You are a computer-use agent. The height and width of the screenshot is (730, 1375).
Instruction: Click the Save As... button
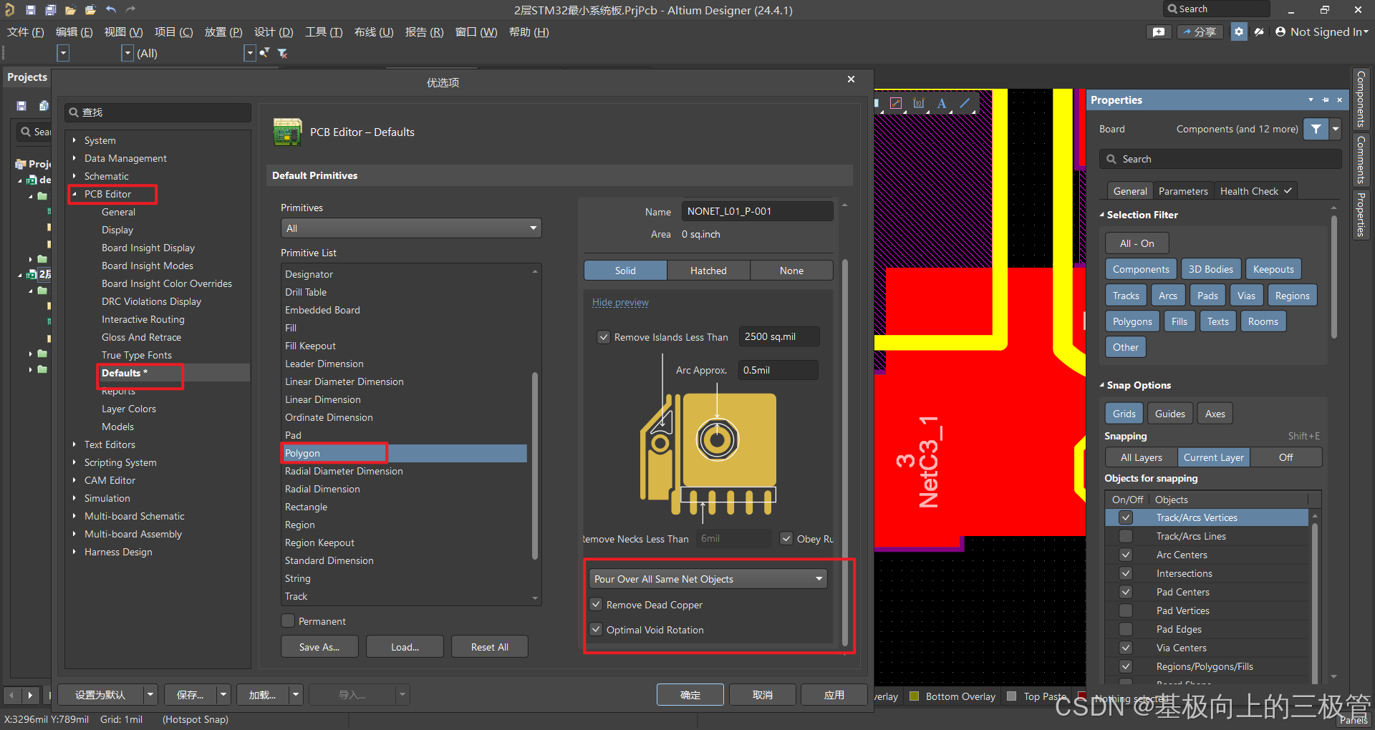click(319, 647)
